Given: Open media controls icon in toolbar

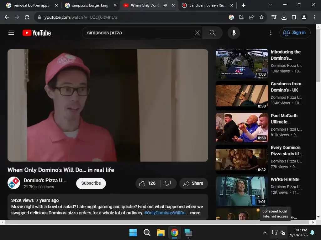Looking at the screenshot, I should point(274,17).
